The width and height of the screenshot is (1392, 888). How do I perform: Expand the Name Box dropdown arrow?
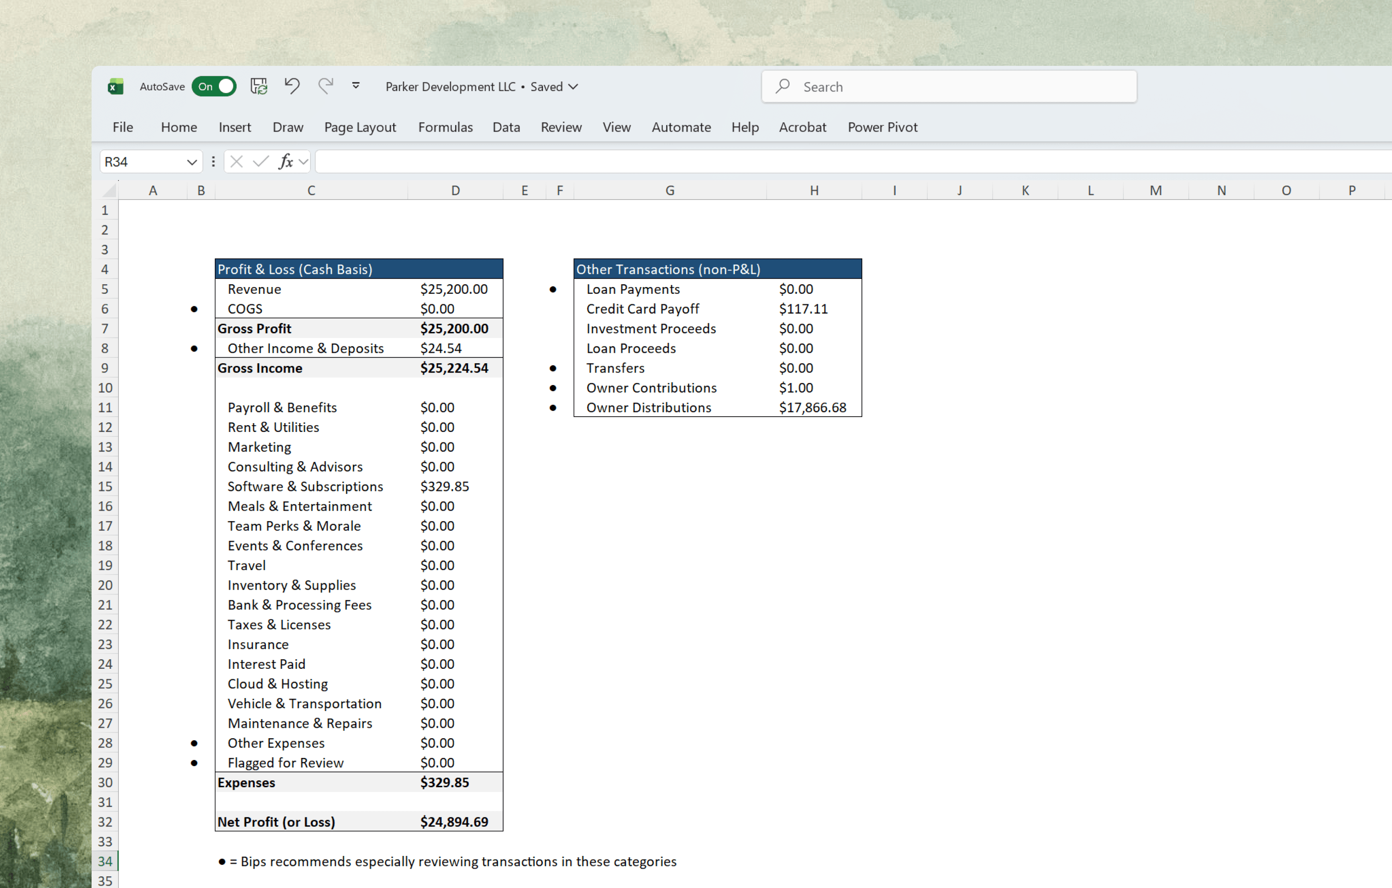pyautogui.click(x=192, y=162)
